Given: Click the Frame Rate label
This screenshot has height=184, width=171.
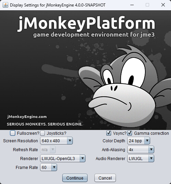Looking at the screenshot, I should (27, 168).
